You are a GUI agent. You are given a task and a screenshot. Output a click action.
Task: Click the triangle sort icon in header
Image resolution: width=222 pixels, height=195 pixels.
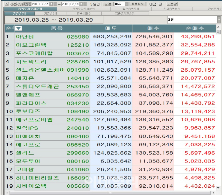[19, 29]
